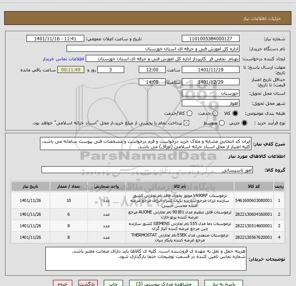Click the خروج exit button
This screenshot has height=286, width=296.
[63, 283]
